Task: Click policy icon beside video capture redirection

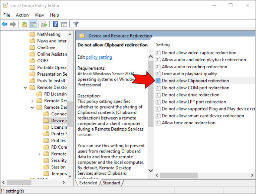Action: pos(158,53)
